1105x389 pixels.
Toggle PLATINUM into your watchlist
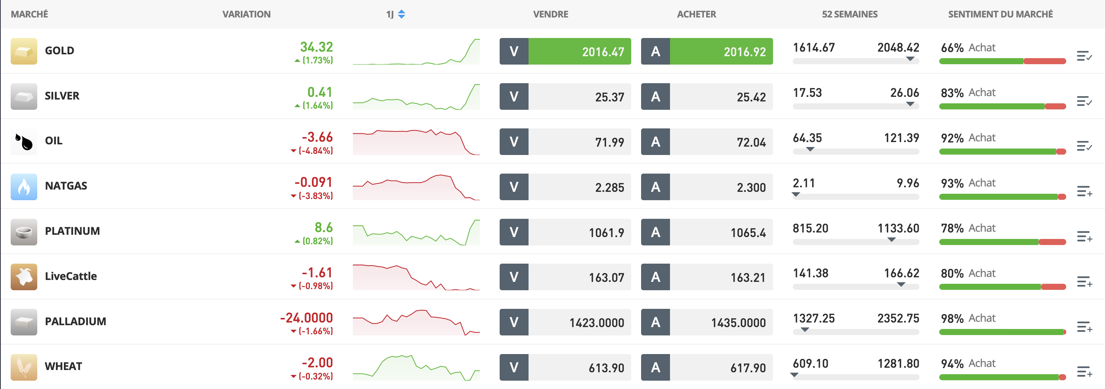(x=1085, y=237)
